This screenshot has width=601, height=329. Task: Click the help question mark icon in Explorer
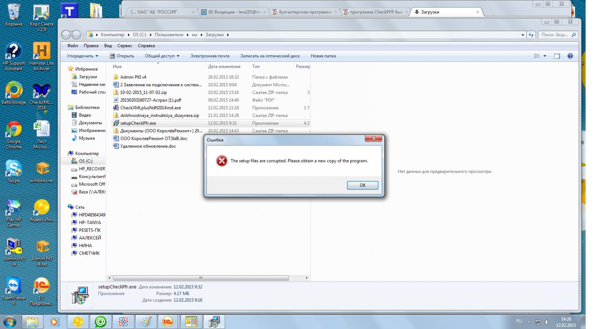tap(570, 56)
